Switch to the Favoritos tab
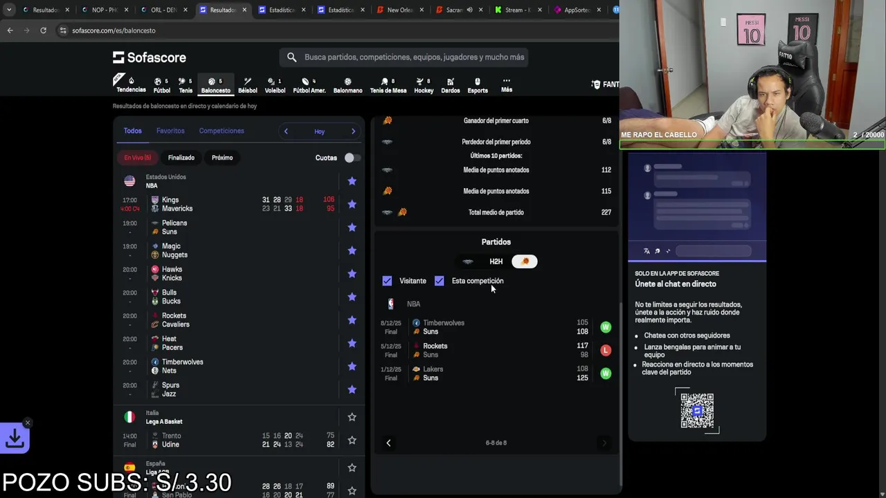The height and width of the screenshot is (498, 886). click(170, 131)
